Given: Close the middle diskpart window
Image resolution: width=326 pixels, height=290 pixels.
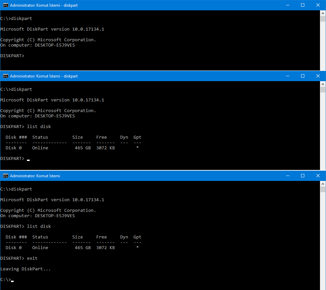Looking at the screenshot, I should [318, 76].
